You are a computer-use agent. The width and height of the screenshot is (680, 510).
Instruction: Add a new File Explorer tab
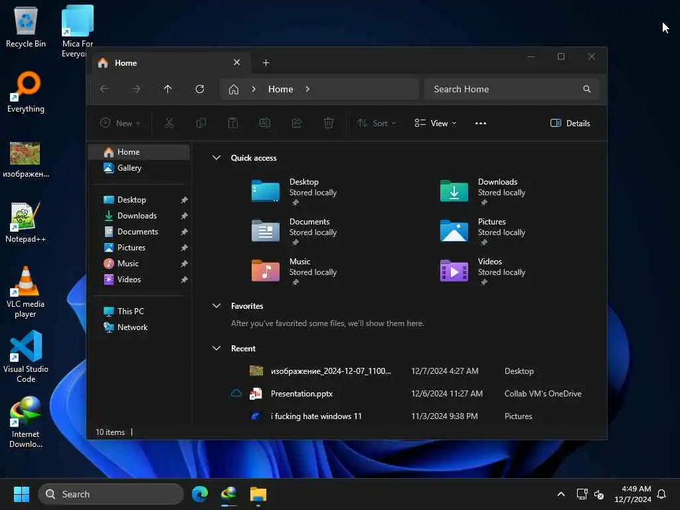[266, 63]
